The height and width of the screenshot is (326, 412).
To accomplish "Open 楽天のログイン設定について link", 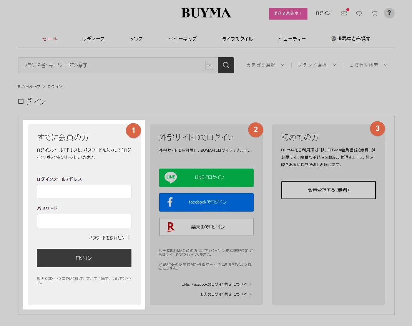I will [226, 294].
